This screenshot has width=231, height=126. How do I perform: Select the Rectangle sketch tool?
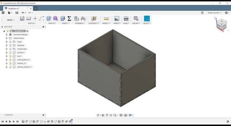coord(29,18)
